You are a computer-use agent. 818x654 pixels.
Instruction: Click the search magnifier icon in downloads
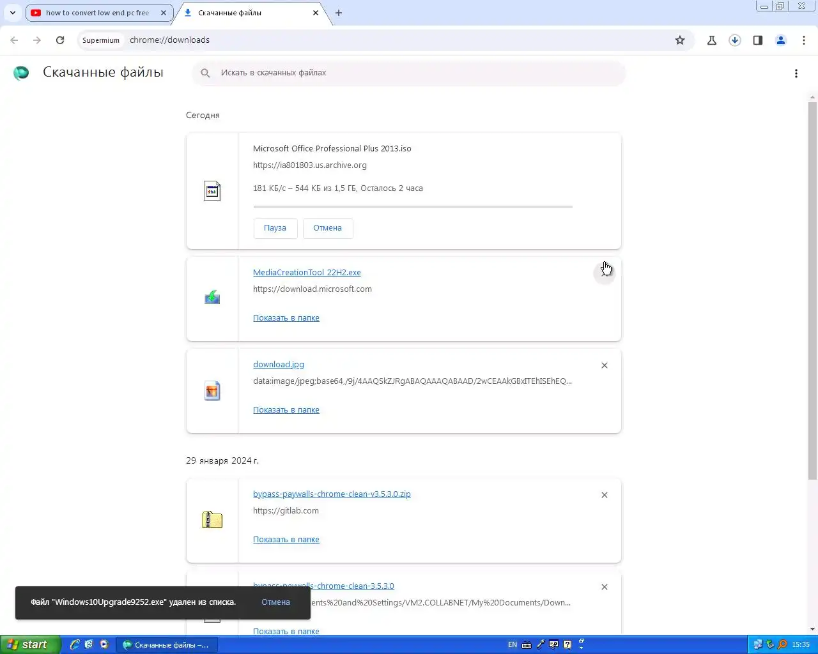(x=205, y=73)
